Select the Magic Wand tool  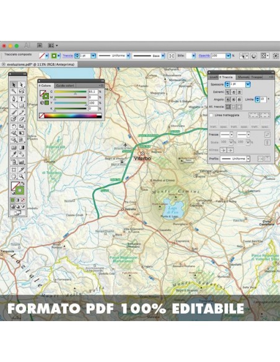[14, 92]
